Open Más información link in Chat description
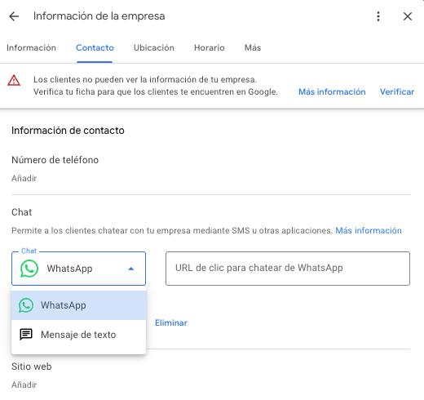 click(x=369, y=230)
